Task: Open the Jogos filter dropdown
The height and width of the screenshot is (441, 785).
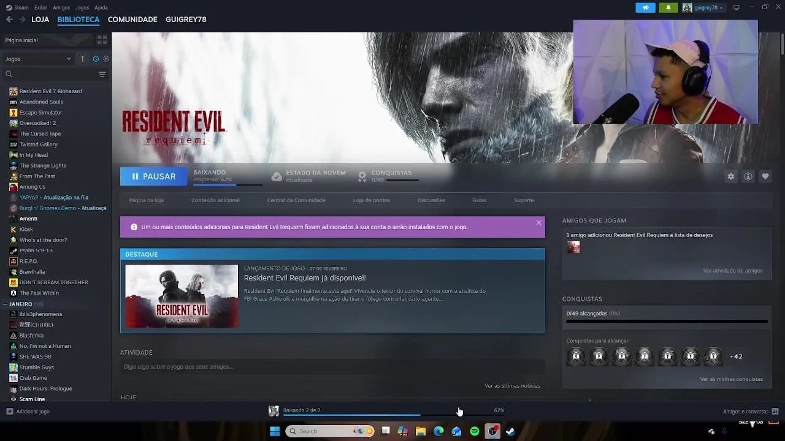Action: pos(38,59)
